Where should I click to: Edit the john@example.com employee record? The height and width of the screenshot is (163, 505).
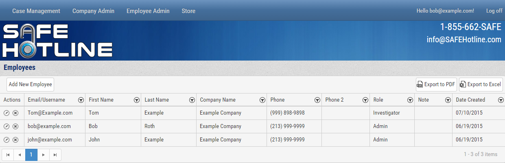coord(7,140)
